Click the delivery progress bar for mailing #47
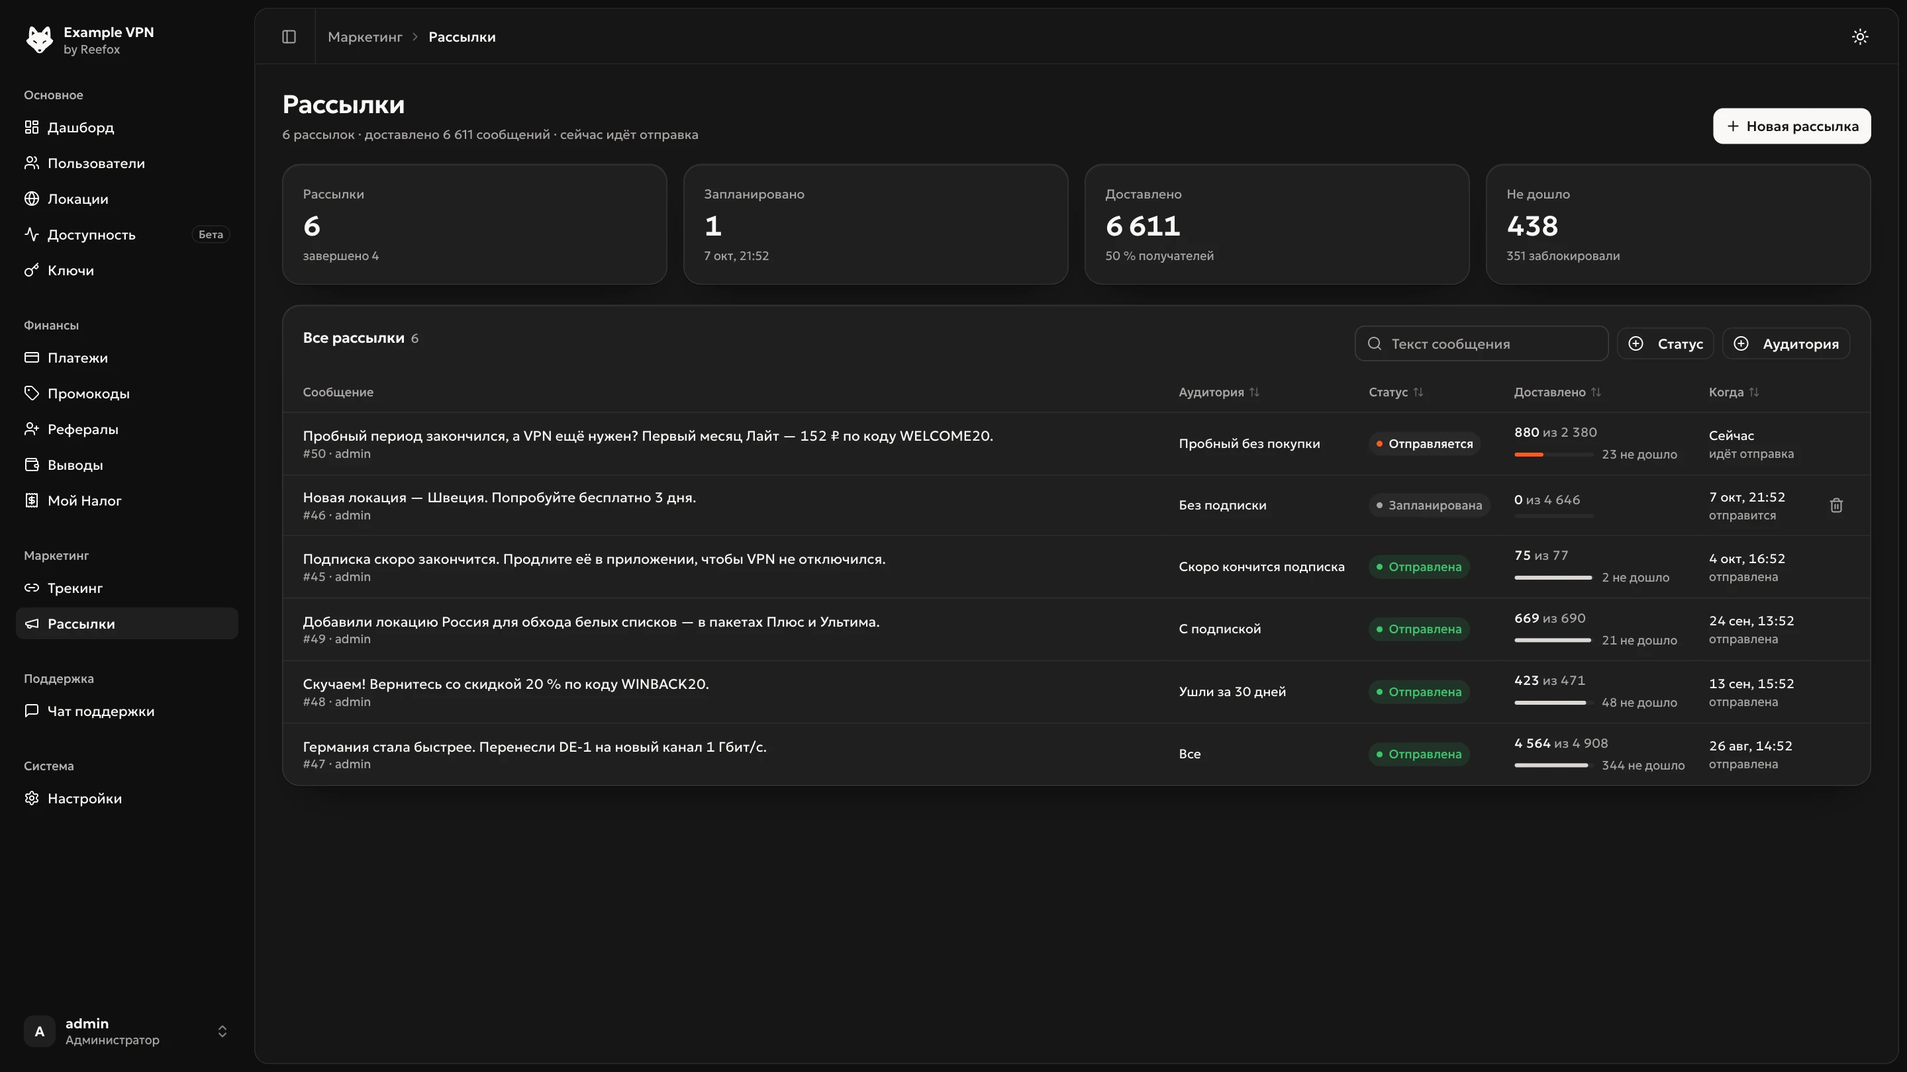The height and width of the screenshot is (1072, 1907). pos(1553,765)
